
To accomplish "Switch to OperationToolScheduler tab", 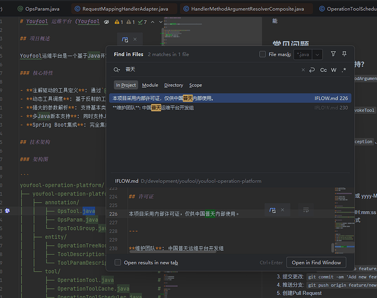I will pos(347,9).
